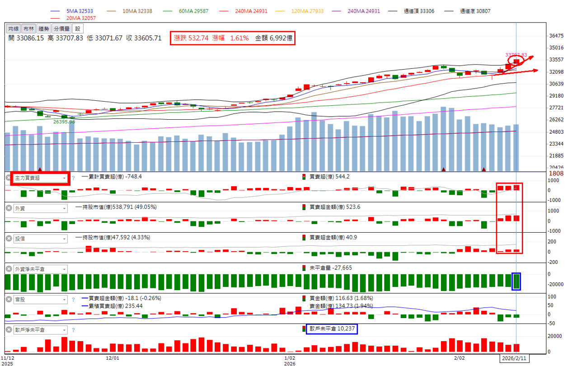The height and width of the screenshot is (366, 572).
Task: Enable the 趨勢 trend overlay
Action: click(44, 28)
